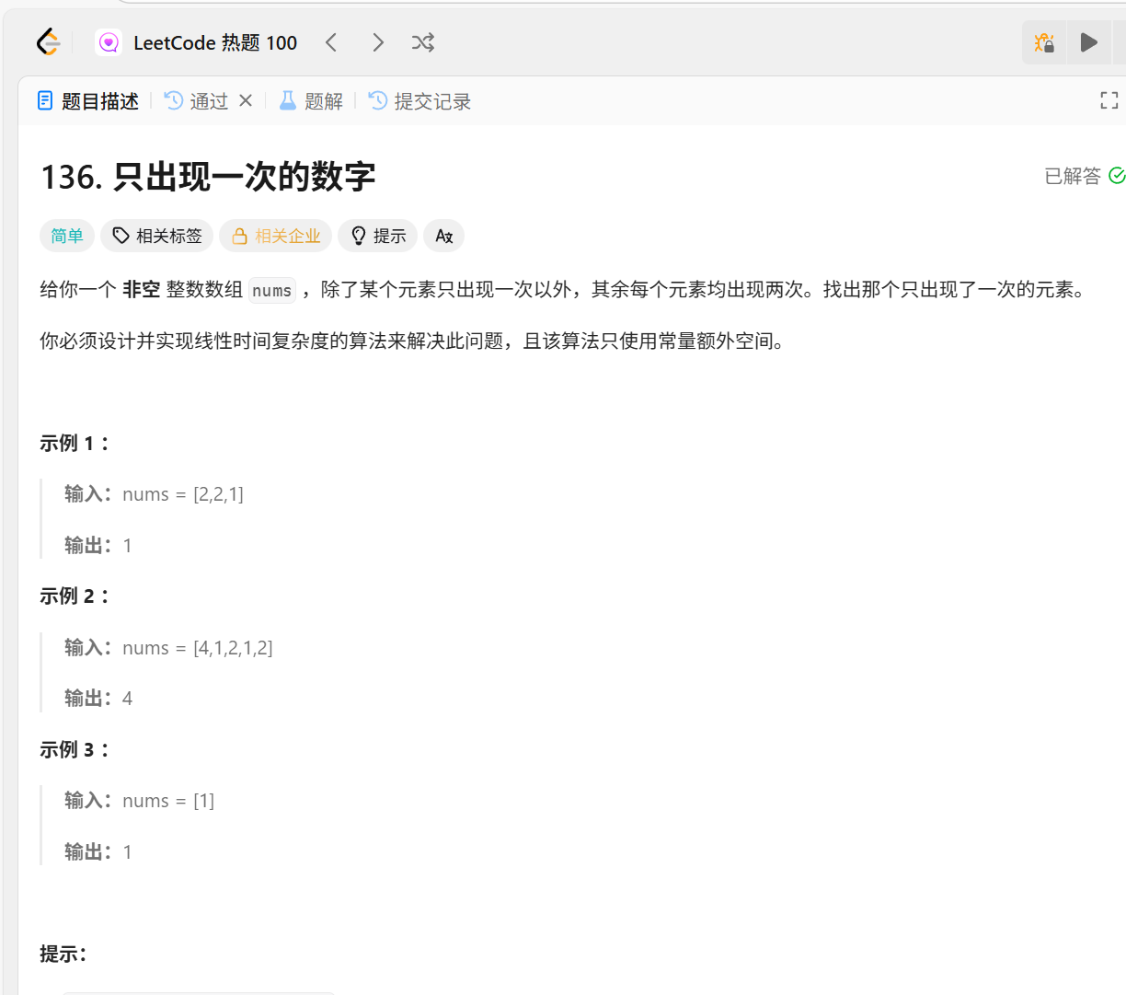Image resolution: width=1126 pixels, height=995 pixels.
Task: Click the input text nums = [4,1,2,1,2]
Action: pos(198,648)
